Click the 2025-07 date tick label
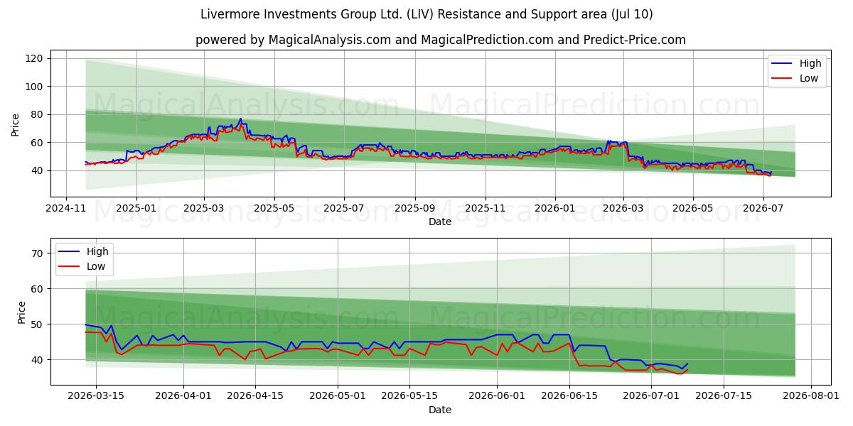Image resolution: width=853 pixels, height=426 pixels. pyautogui.click(x=344, y=208)
